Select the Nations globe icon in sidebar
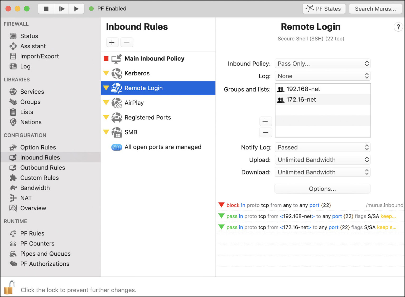This screenshot has height=297, width=405. point(13,122)
